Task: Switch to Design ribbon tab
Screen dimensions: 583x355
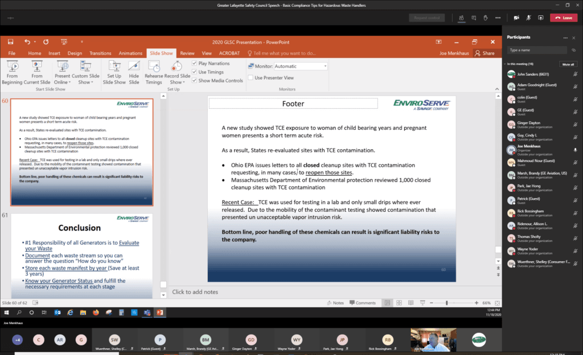Action: point(75,53)
